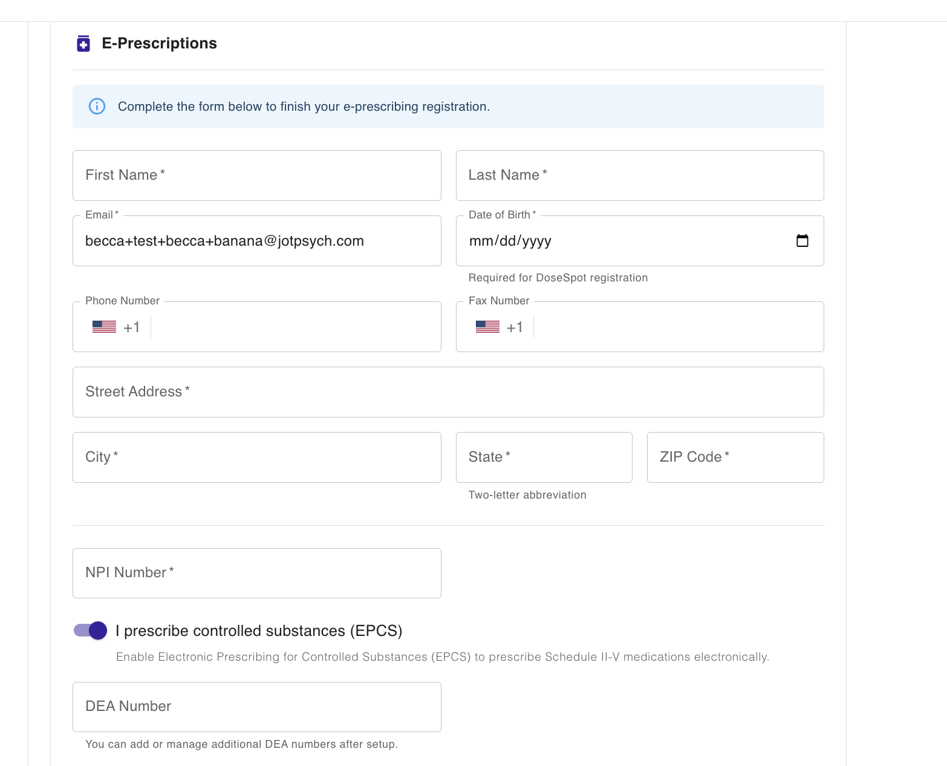Click the Last Name field
The width and height of the screenshot is (947, 766).
[x=639, y=175]
